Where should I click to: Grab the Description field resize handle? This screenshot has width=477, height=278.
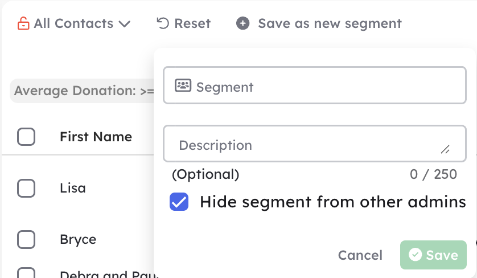tap(445, 149)
